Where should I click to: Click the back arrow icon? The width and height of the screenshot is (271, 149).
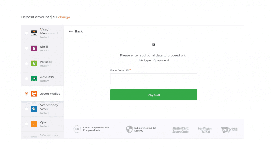coord(70,31)
